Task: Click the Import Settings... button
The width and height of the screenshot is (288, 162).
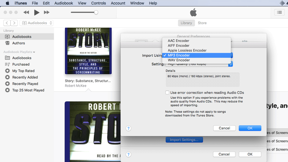Action: 184,140
